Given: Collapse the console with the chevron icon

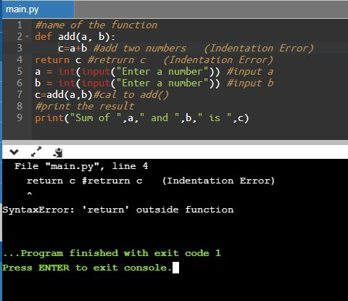Looking at the screenshot, I should [x=14, y=152].
